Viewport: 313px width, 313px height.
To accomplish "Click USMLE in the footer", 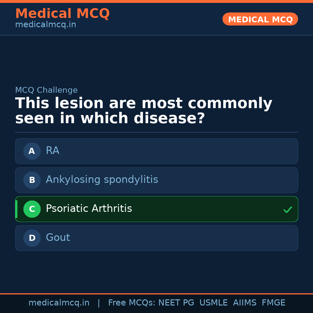I will 213,303.
